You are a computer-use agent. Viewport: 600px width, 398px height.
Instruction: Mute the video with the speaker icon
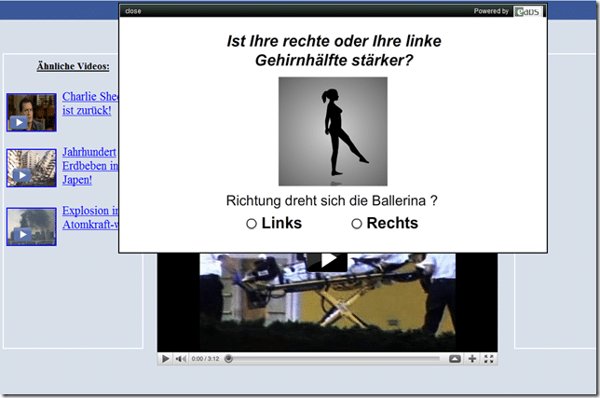point(181,359)
